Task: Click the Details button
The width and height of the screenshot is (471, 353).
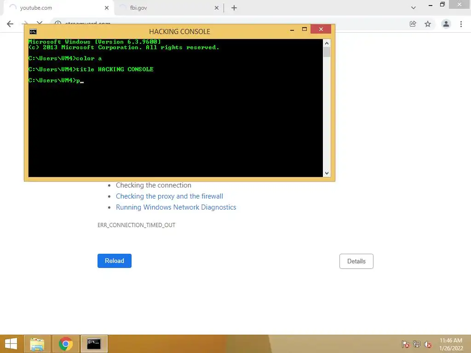Action: [x=356, y=261]
